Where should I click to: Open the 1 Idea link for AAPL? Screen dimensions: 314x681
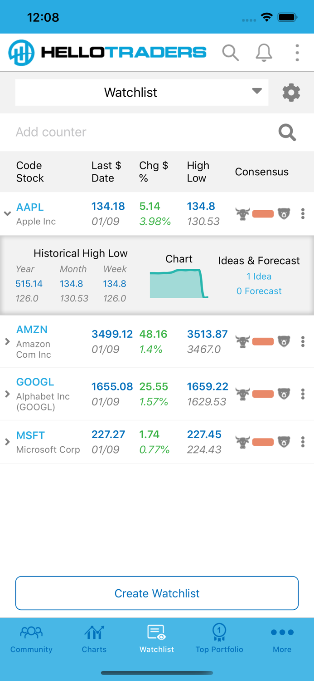click(x=259, y=276)
